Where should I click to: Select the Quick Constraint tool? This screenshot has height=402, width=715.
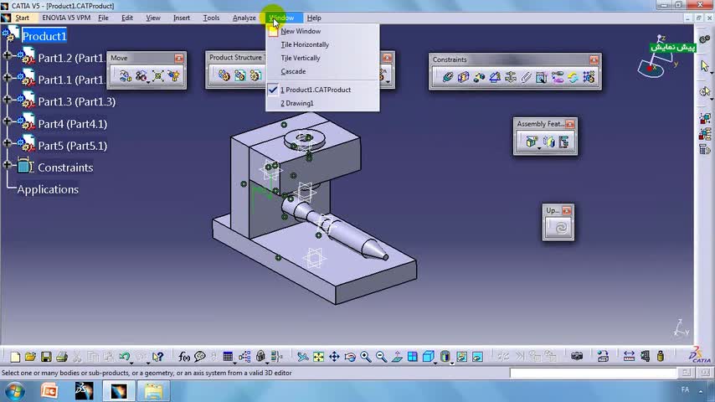[541, 77]
